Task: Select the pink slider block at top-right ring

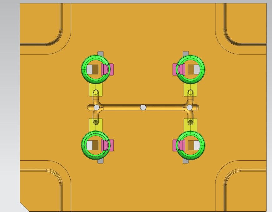Action: [x=175, y=69]
